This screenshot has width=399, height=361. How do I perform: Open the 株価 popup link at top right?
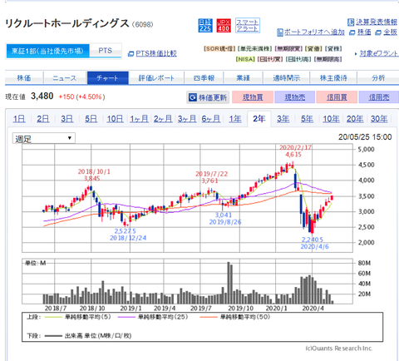click(x=360, y=32)
